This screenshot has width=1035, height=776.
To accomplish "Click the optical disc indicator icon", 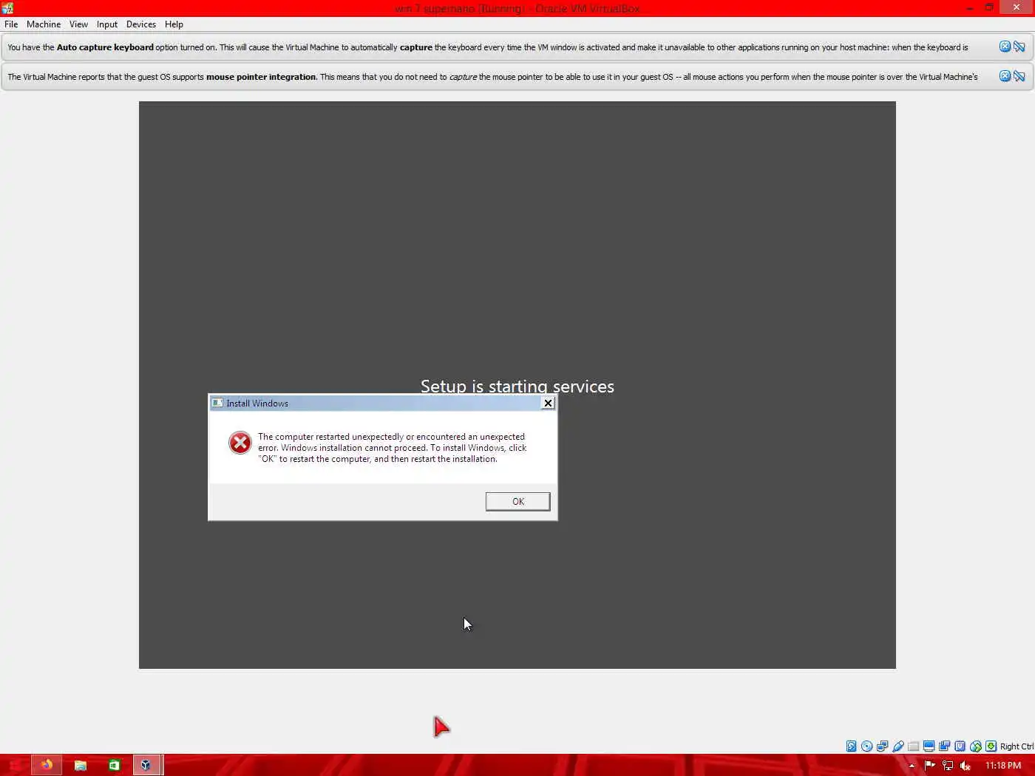I will [866, 746].
